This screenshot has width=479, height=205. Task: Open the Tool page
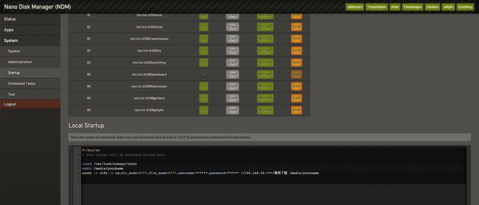[x=30, y=94]
